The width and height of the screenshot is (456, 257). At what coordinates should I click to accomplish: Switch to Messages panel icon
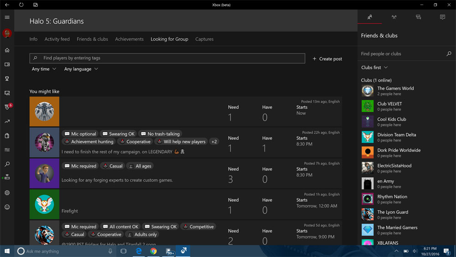point(418,17)
